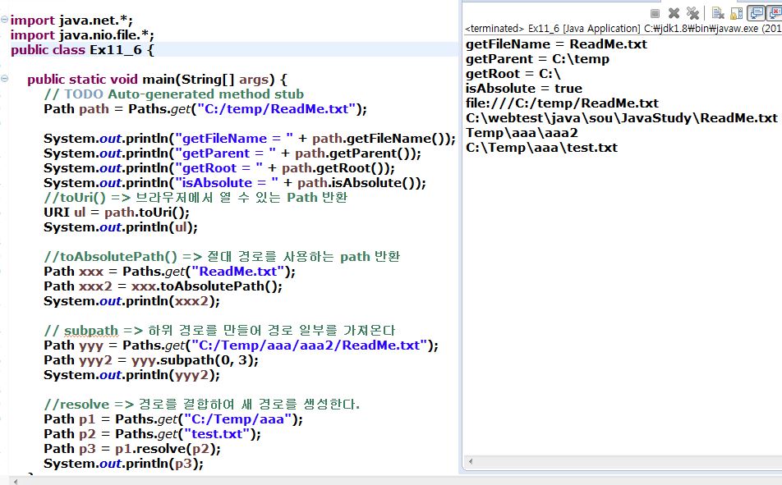Collapse the import statements fold marker
The width and height of the screenshot is (782, 485).
tap(4, 20)
